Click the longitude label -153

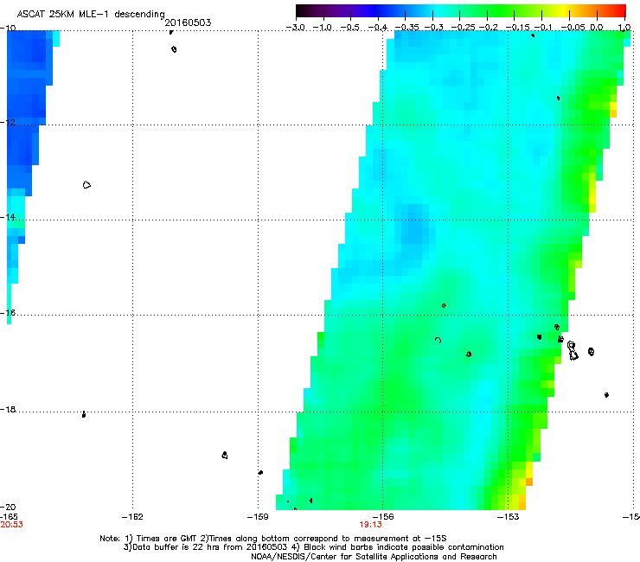coord(508,517)
